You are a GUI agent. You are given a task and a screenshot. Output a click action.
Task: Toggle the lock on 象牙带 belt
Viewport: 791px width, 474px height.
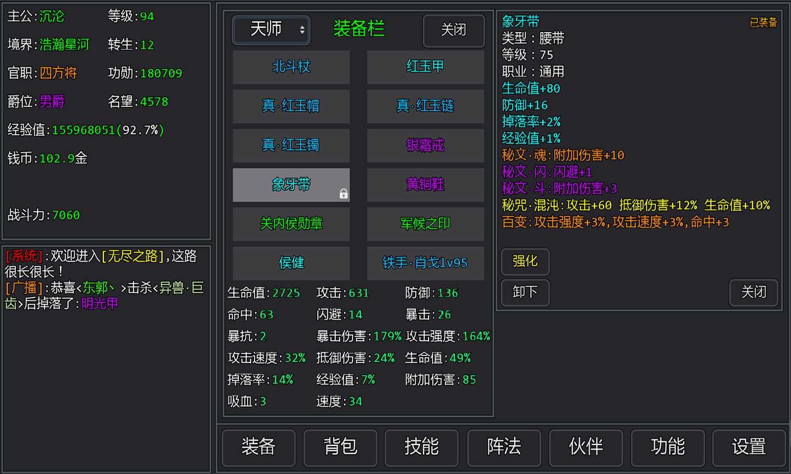(344, 193)
